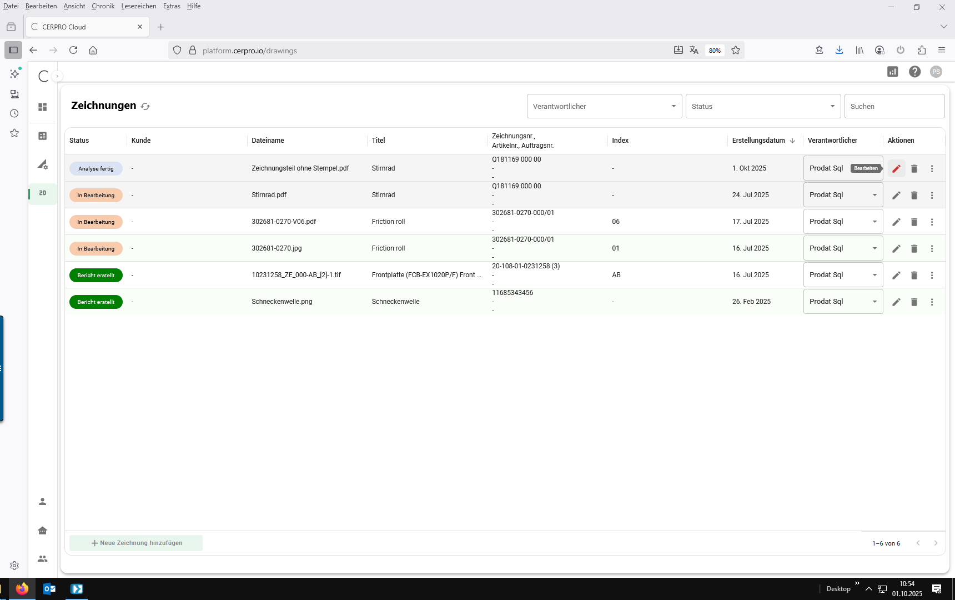The width and height of the screenshot is (955, 600).
Task: Click the edit pencil for Stirnrad.pdf
Action: coord(896,195)
